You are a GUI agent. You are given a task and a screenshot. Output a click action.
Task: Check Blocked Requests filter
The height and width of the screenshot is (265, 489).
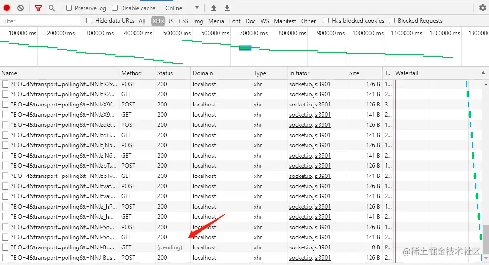pos(392,20)
